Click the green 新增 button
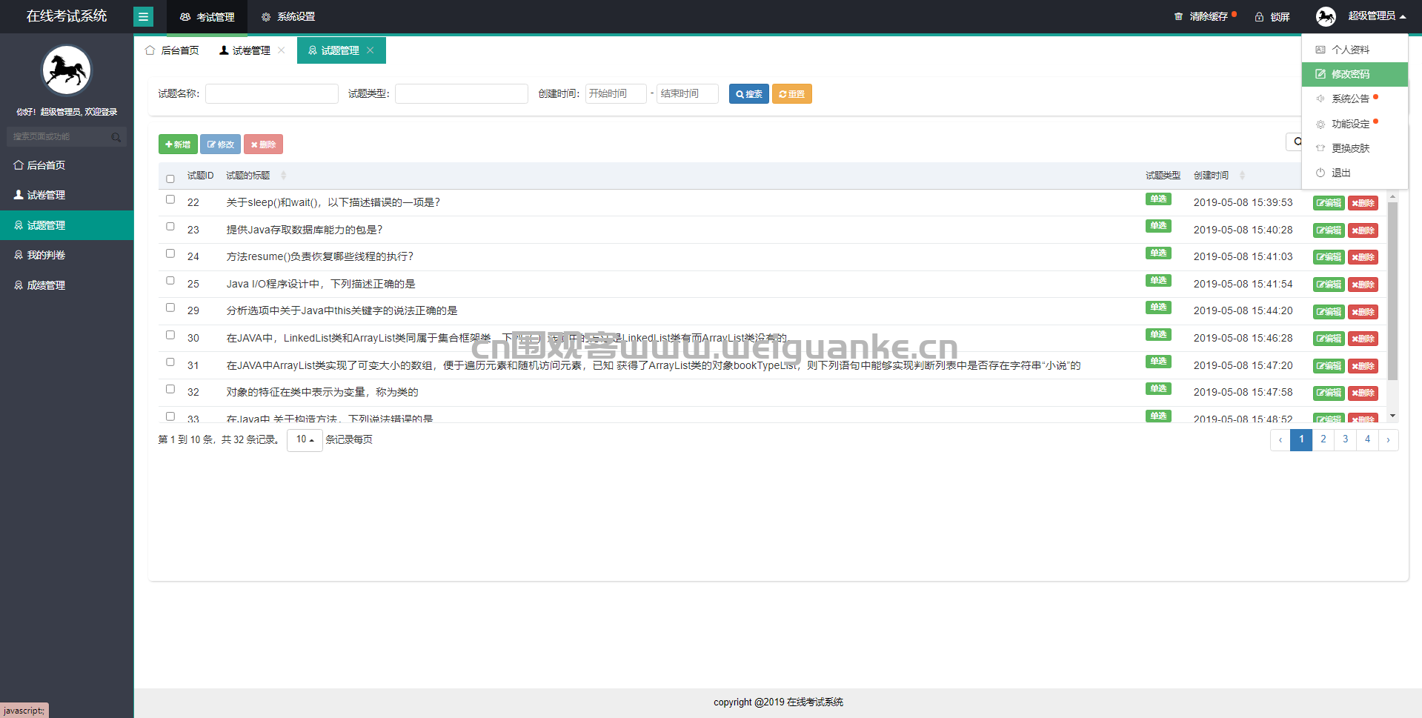 pyautogui.click(x=178, y=144)
